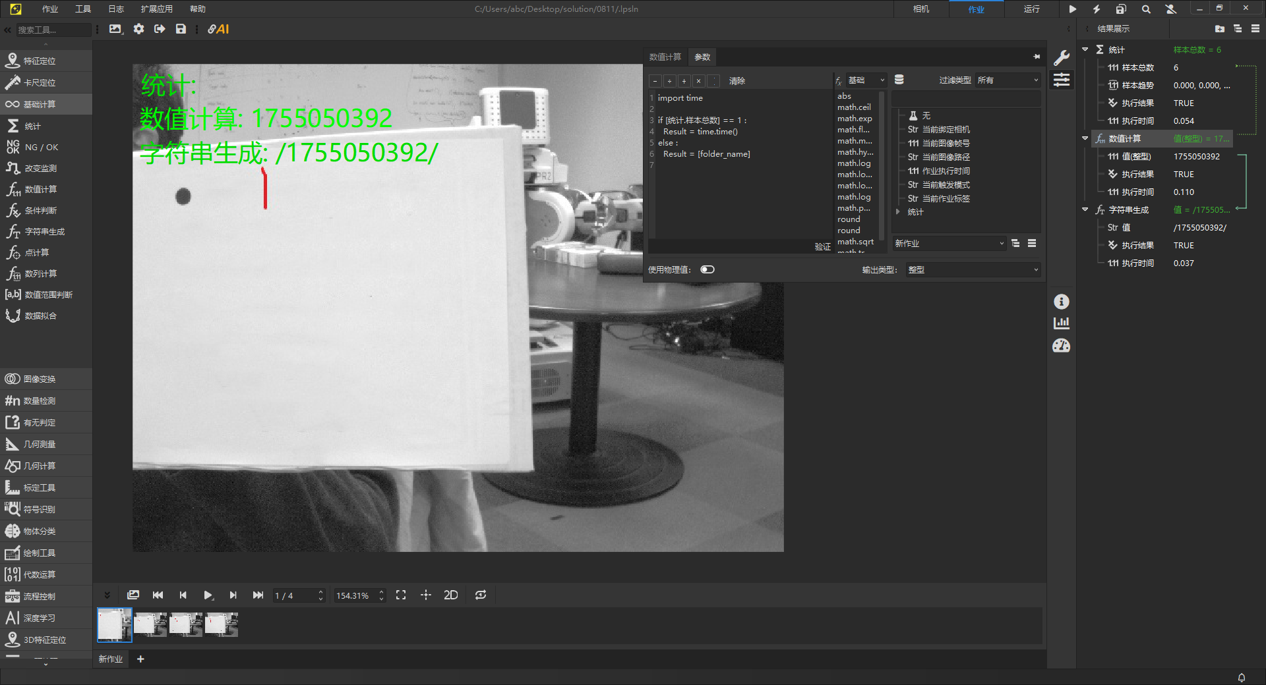Expand the 统计 node in variable tree

click(898, 212)
